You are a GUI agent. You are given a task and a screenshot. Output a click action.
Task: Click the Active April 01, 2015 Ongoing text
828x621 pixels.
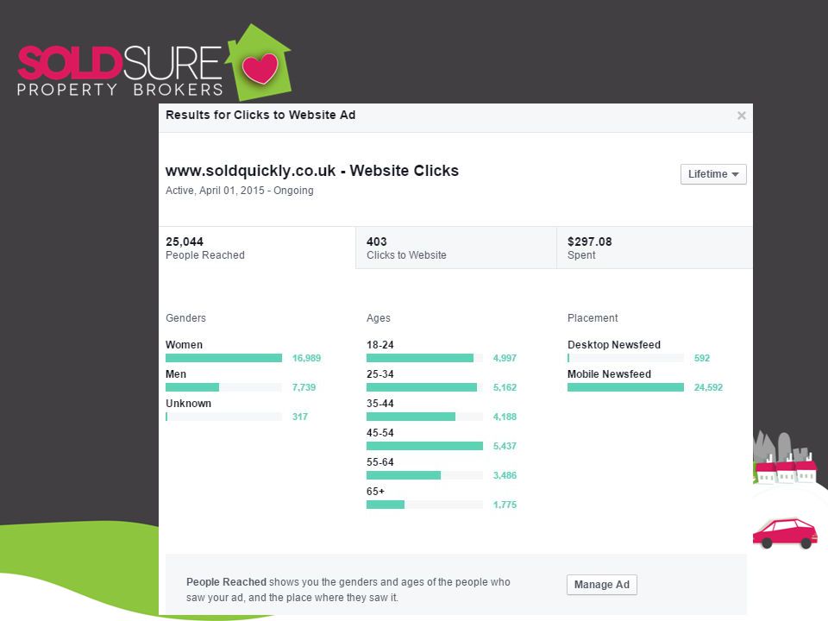pyautogui.click(x=240, y=190)
